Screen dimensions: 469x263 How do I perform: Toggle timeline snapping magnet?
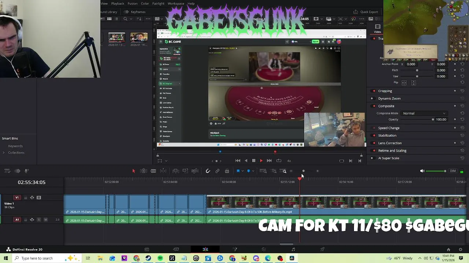[x=208, y=171]
